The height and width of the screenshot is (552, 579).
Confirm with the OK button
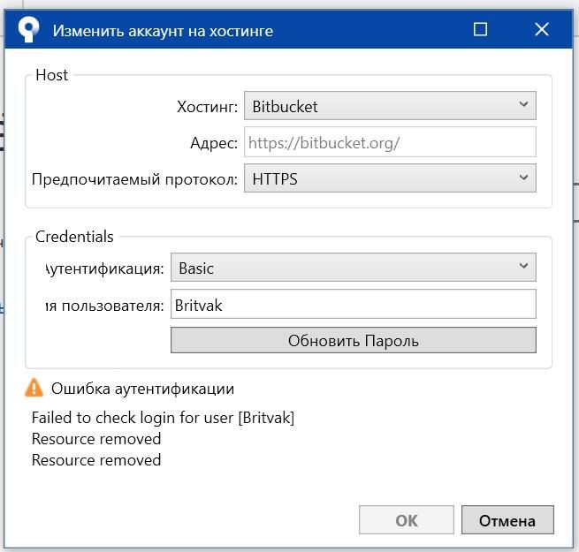click(407, 520)
